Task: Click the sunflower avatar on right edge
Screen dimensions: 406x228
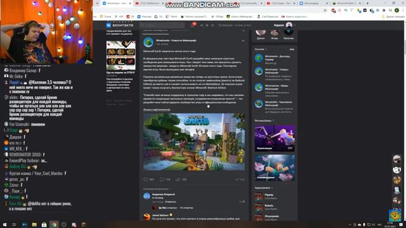Action: pyautogui.click(x=395, y=215)
